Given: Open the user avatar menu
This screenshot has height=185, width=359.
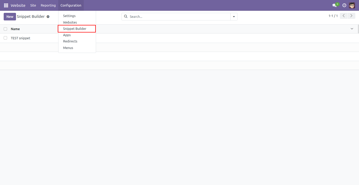Looking at the screenshot, I should [x=352, y=5].
